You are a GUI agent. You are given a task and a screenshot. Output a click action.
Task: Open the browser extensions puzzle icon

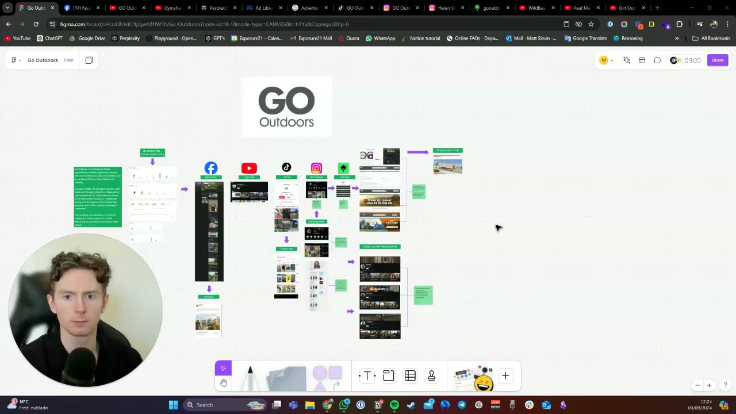(x=679, y=24)
